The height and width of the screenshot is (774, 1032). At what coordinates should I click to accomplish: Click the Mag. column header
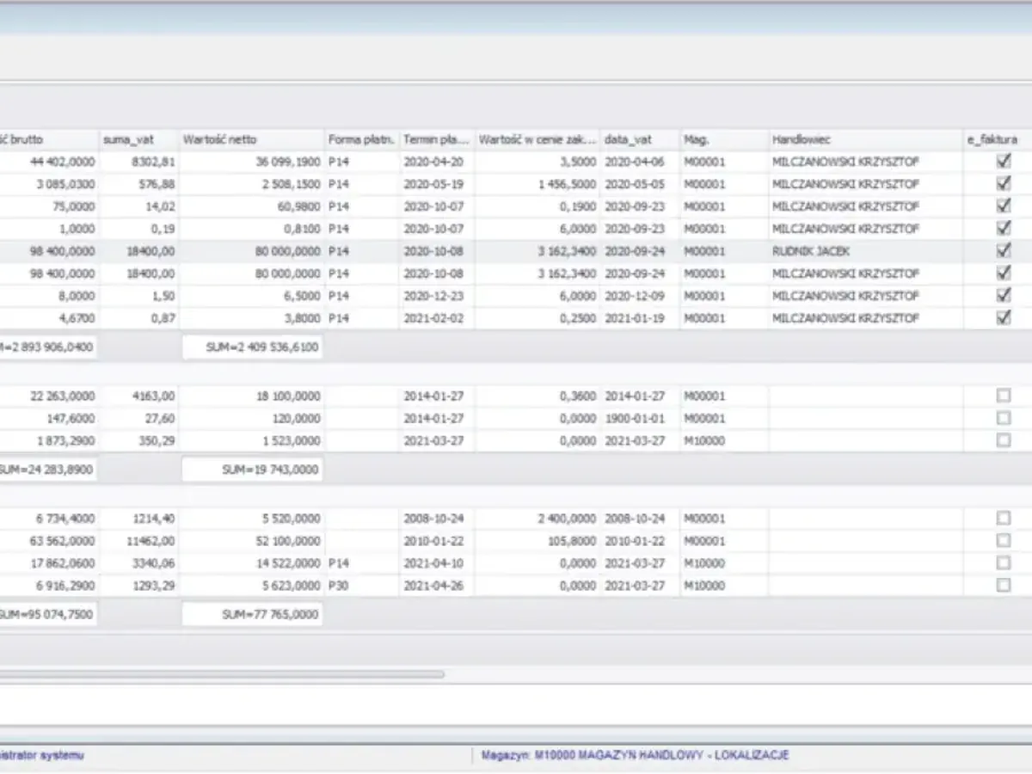pos(724,139)
